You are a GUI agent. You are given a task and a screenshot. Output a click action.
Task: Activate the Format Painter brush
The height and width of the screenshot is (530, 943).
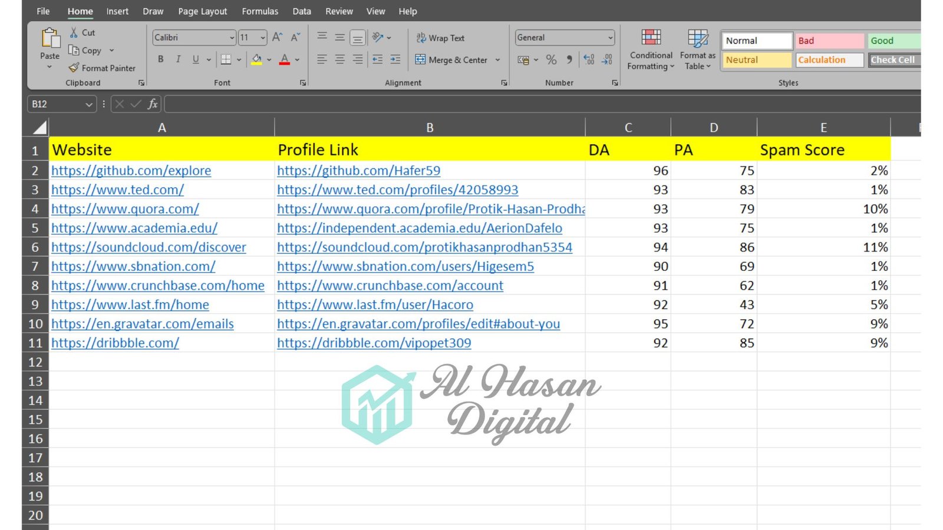click(x=74, y=68)
